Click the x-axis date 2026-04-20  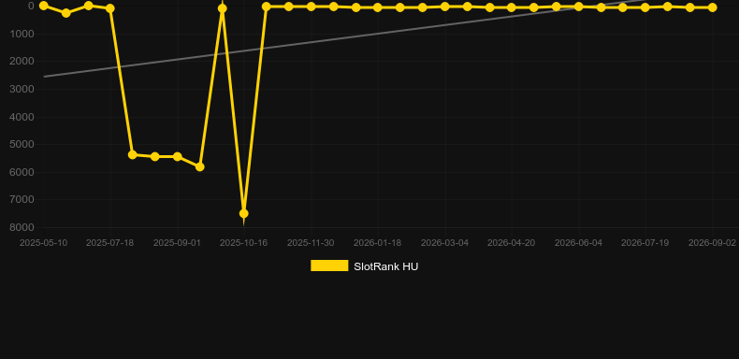[x=512, y=243]
